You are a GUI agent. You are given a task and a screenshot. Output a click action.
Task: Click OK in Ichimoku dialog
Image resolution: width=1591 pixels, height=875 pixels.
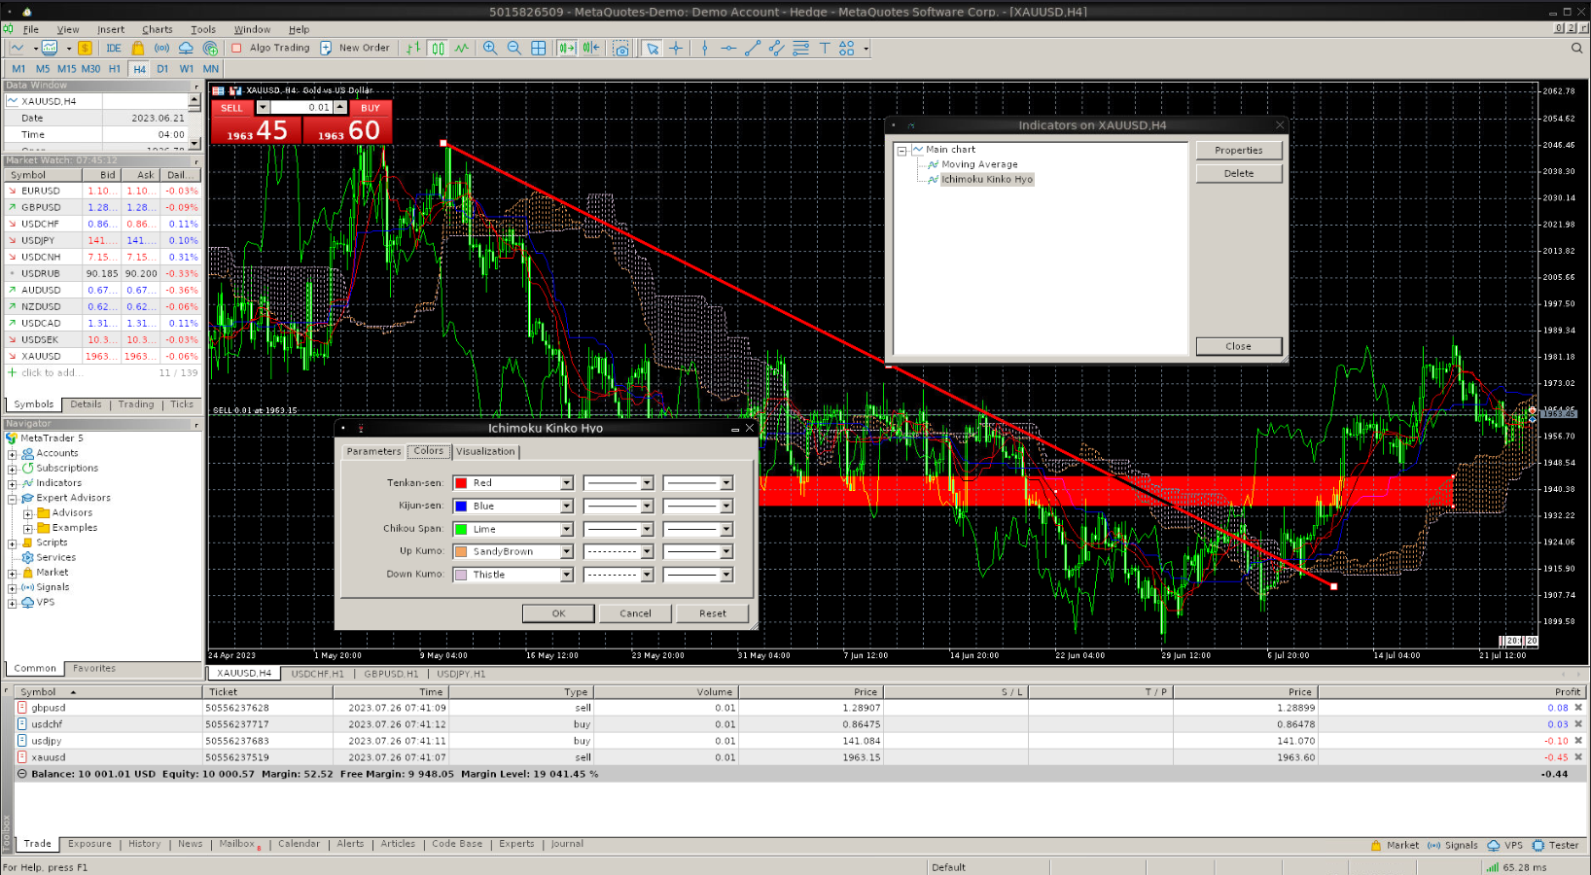click(558, 613)
